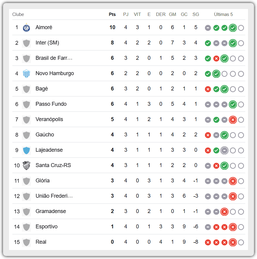
Task: Click the Santa Cruz-RS crest icon
Action: [x=26, y=166]
